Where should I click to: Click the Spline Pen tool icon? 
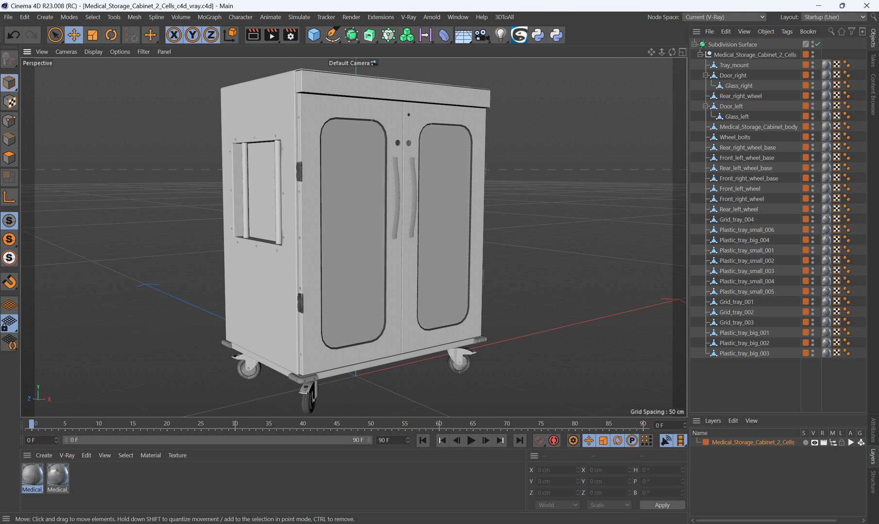[333, 35]
